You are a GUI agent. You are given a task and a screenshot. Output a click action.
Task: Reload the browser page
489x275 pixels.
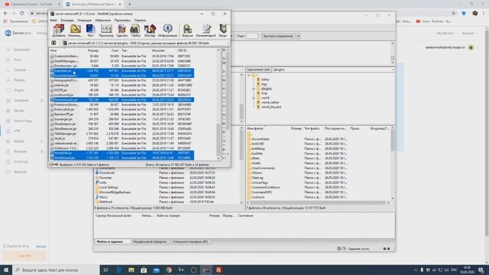[x=22, y=14]
